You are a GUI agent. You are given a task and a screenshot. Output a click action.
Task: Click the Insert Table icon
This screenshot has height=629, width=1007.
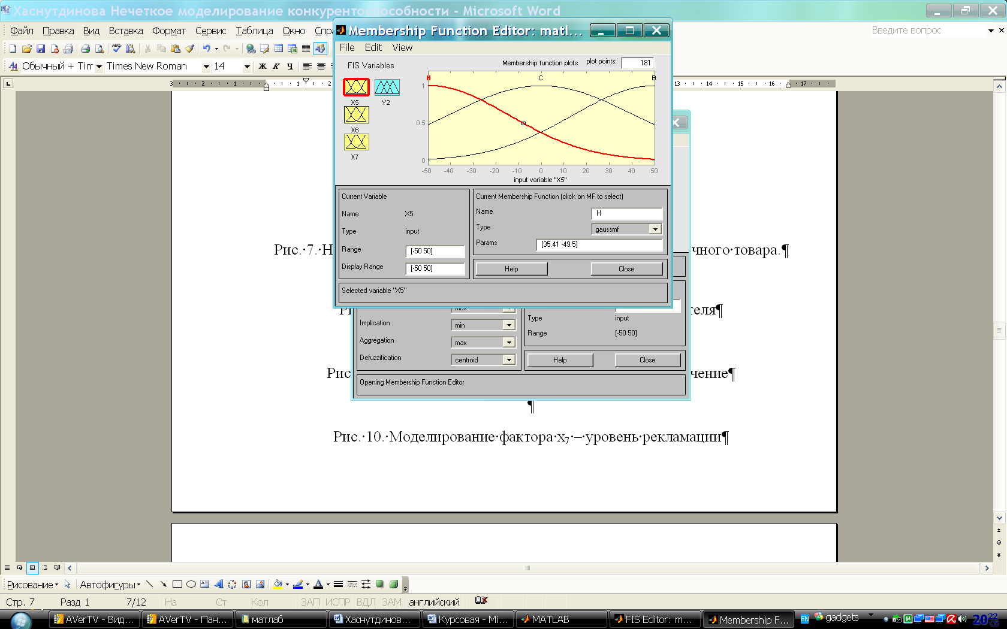coord(279,49)
